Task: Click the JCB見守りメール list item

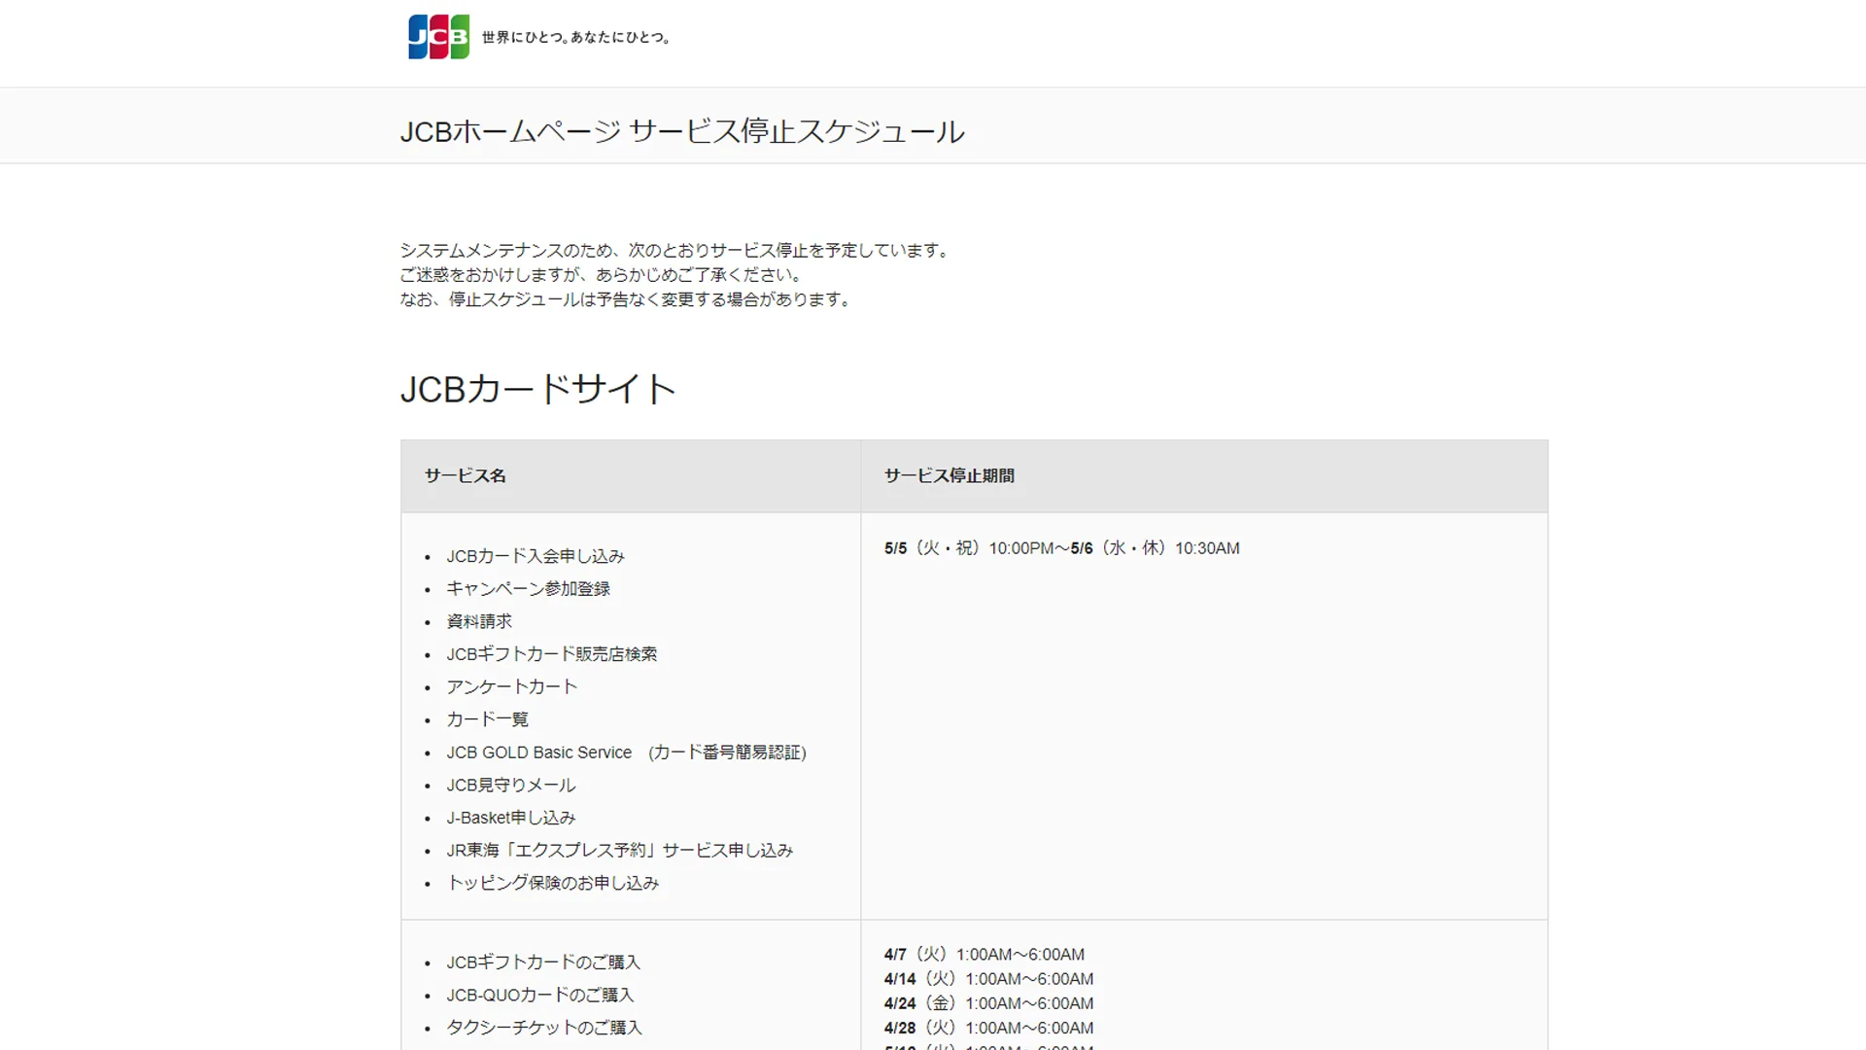Action: click(x=511, y=785)
